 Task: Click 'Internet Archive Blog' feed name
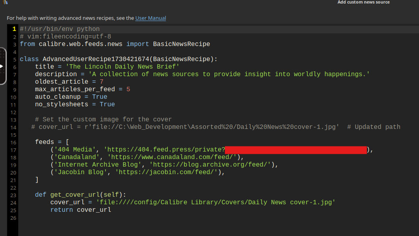pyautogui.click(x=98, y=164)
